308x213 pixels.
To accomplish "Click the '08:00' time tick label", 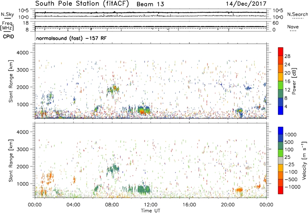I will 112,205.
